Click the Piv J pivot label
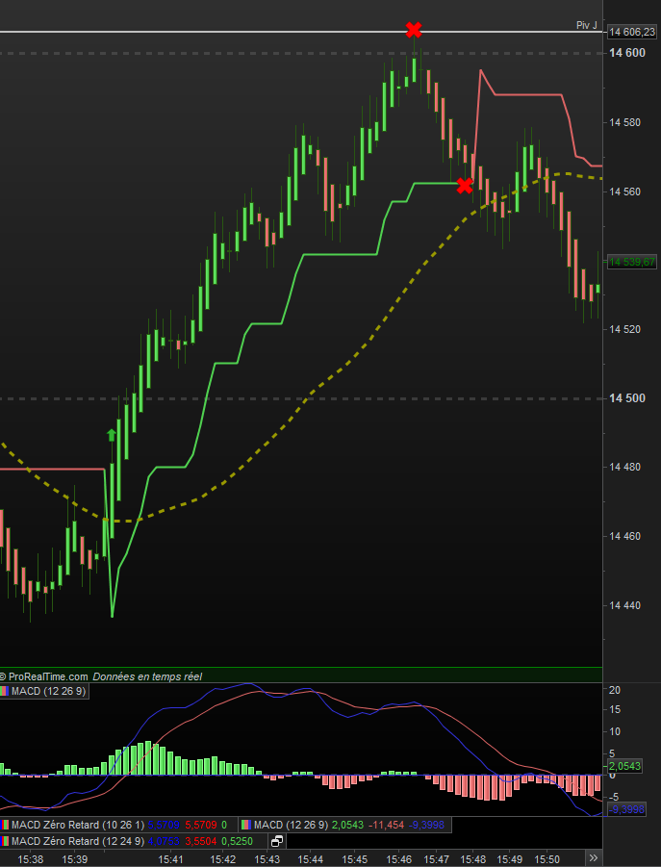 (586, 25)
